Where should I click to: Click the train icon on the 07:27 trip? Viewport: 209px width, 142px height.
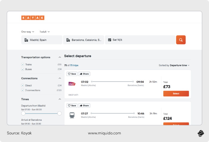[x=72, y=115]
